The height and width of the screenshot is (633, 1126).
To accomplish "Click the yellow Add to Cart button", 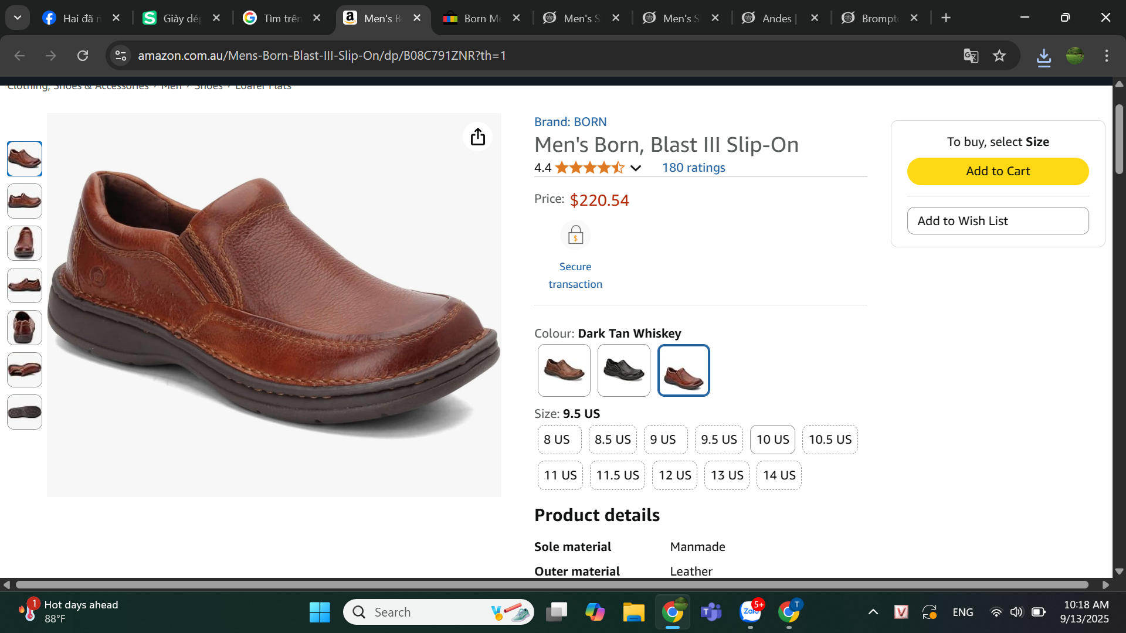I will point(998,171).
